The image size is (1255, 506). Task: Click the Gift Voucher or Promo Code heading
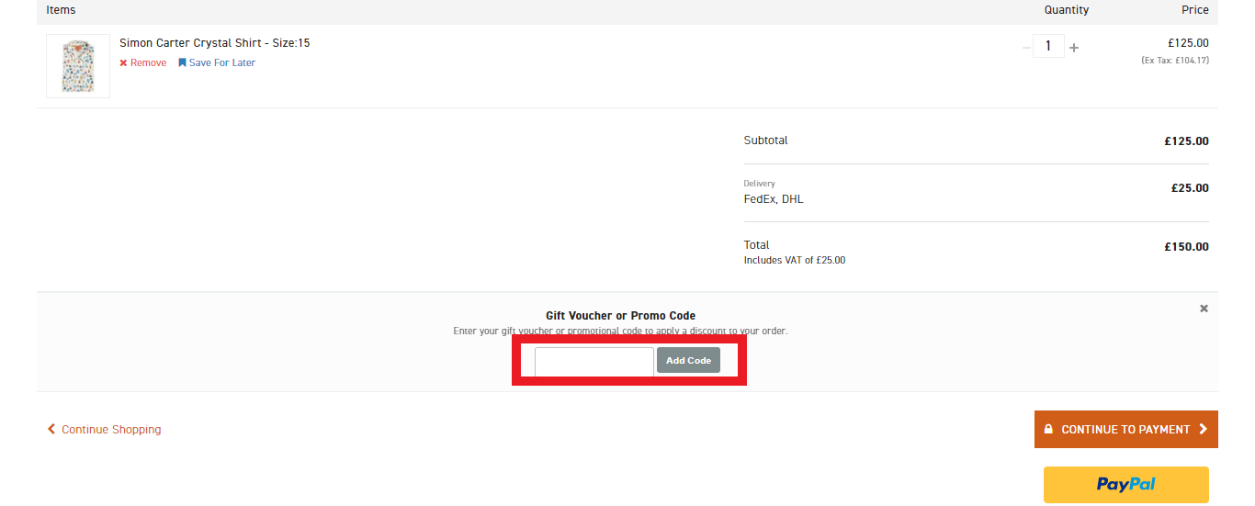click(x=620, y=316)
